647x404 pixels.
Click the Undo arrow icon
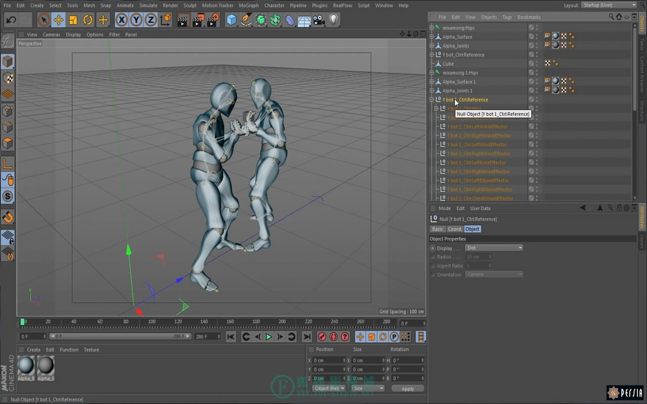(11, 20)
